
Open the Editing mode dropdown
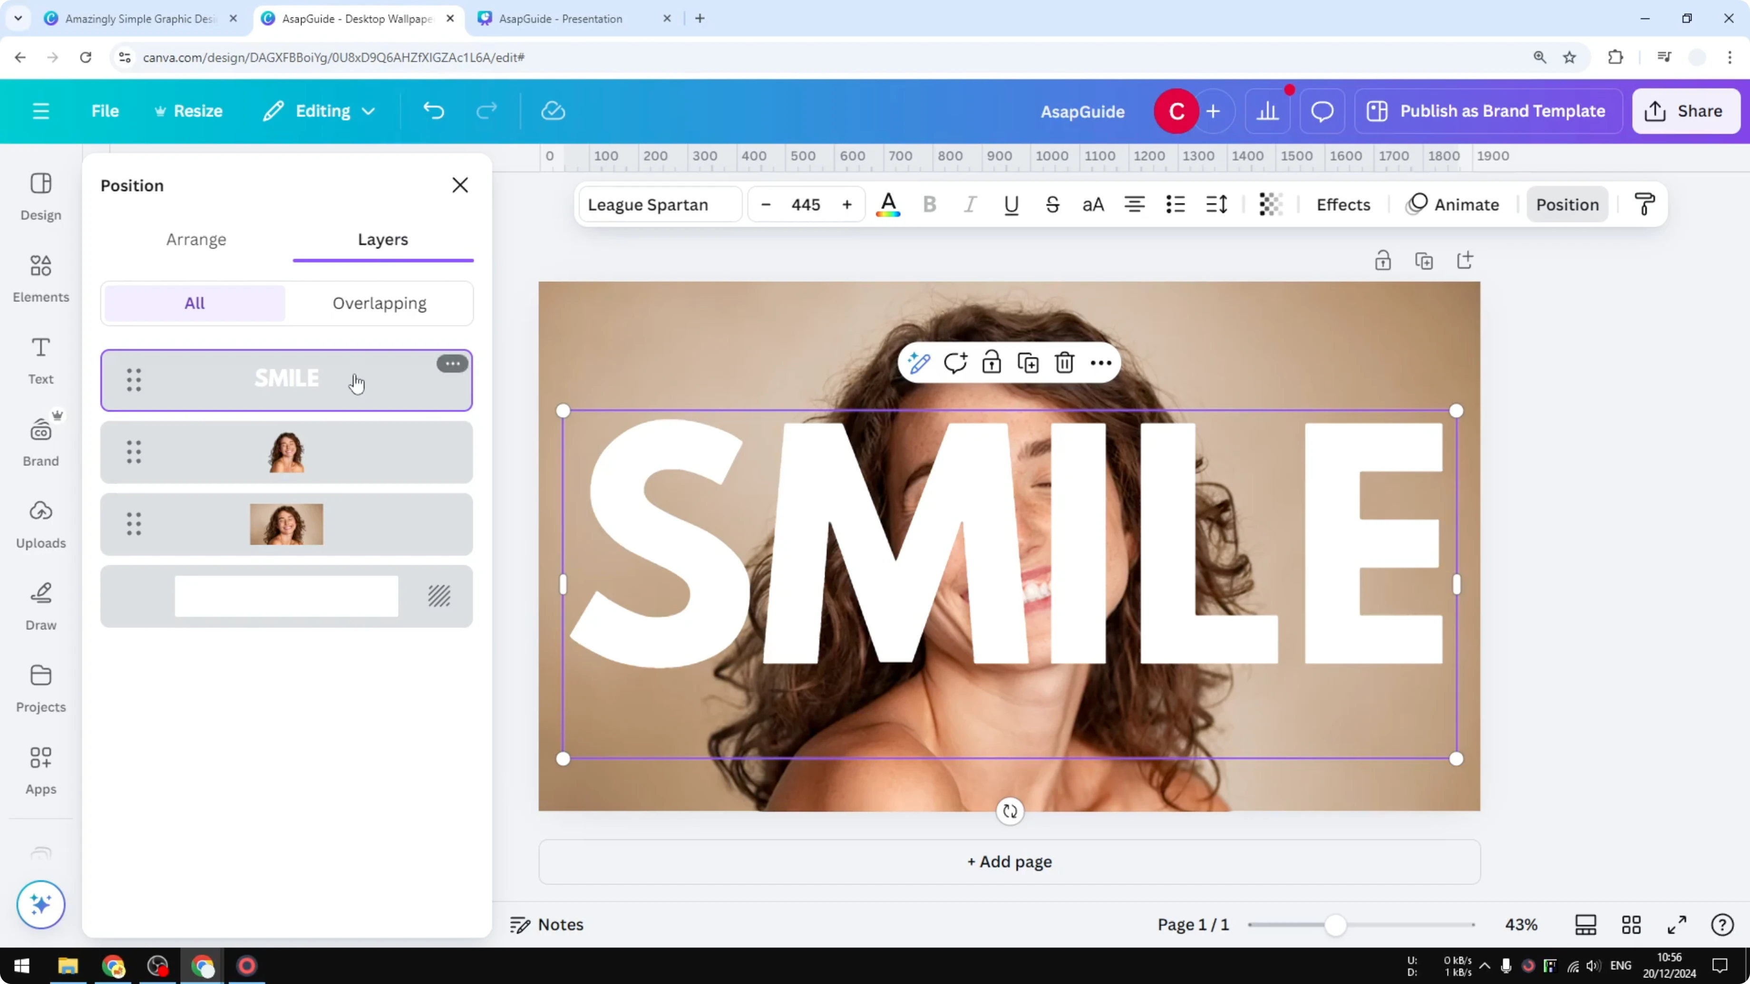318,111
